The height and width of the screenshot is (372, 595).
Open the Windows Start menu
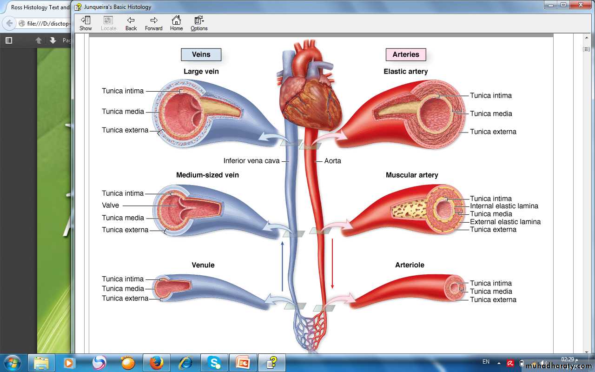[12, 362]
